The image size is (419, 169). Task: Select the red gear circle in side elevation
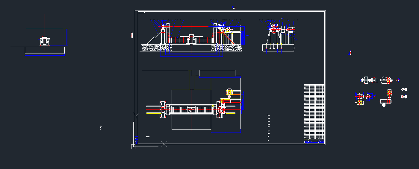274,27
